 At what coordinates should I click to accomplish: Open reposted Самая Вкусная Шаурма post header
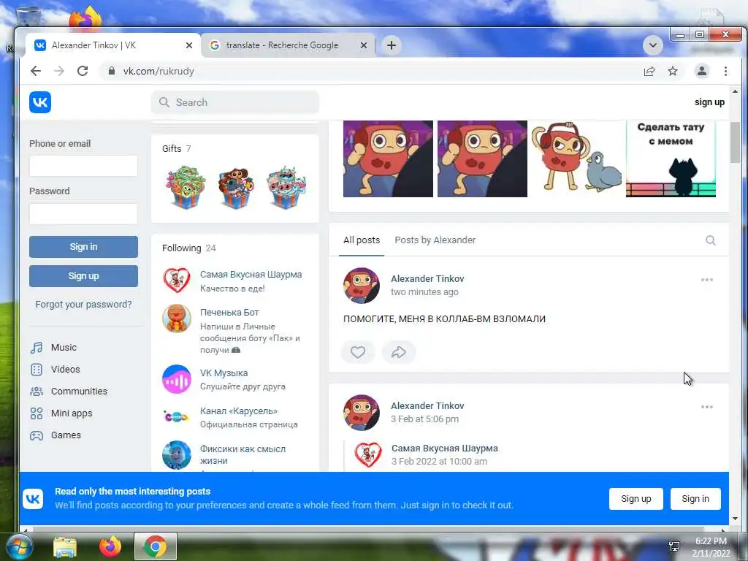445,448
